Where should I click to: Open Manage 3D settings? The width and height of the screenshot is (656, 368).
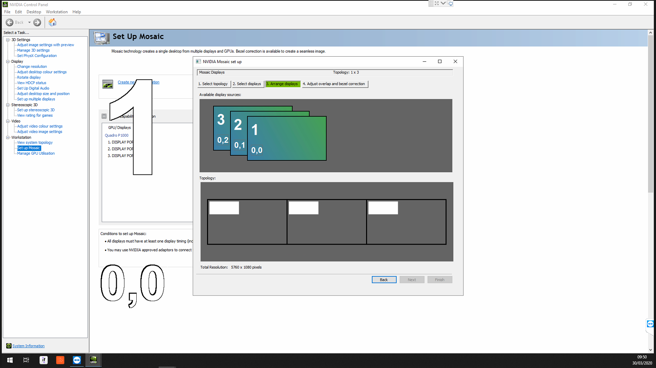coord(33,50)
